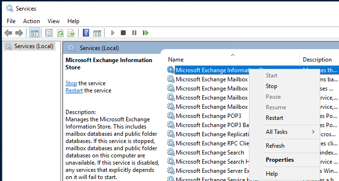
Task: Click the greyed-out Resume context menu entry
Action: click(284, 107)
